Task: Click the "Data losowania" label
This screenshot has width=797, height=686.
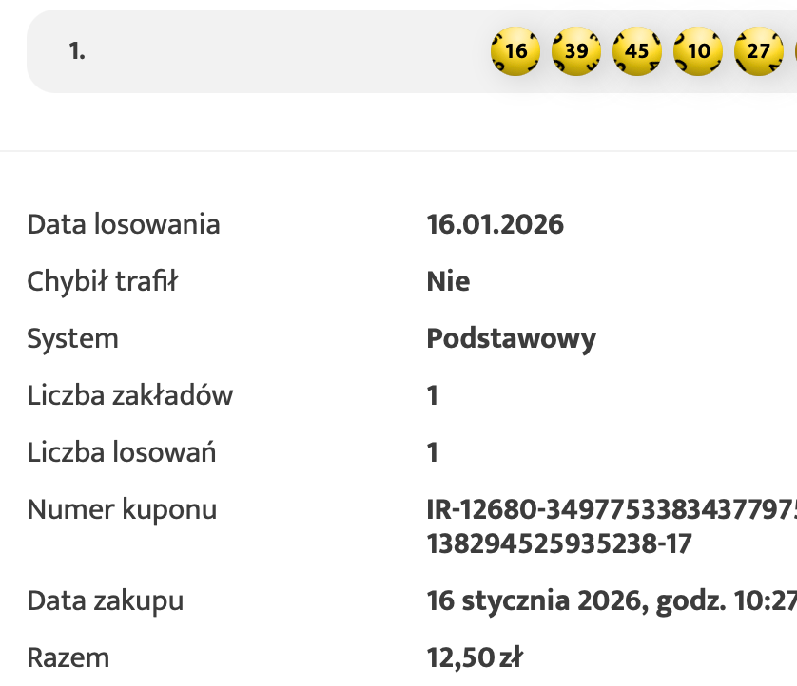Action: (124, 225)
